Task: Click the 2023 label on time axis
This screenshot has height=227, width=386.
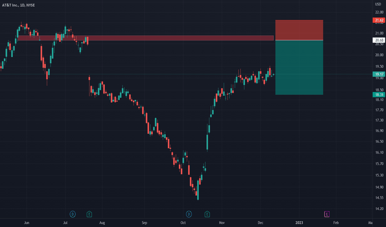Action: [x=299, y=223]
